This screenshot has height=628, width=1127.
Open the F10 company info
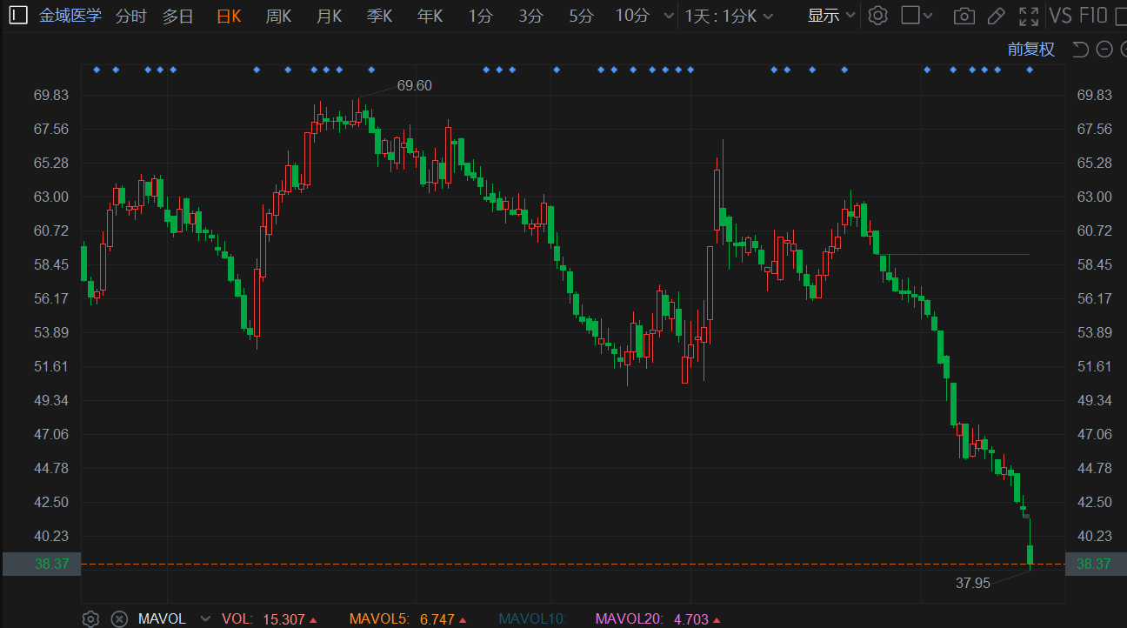1093,16
